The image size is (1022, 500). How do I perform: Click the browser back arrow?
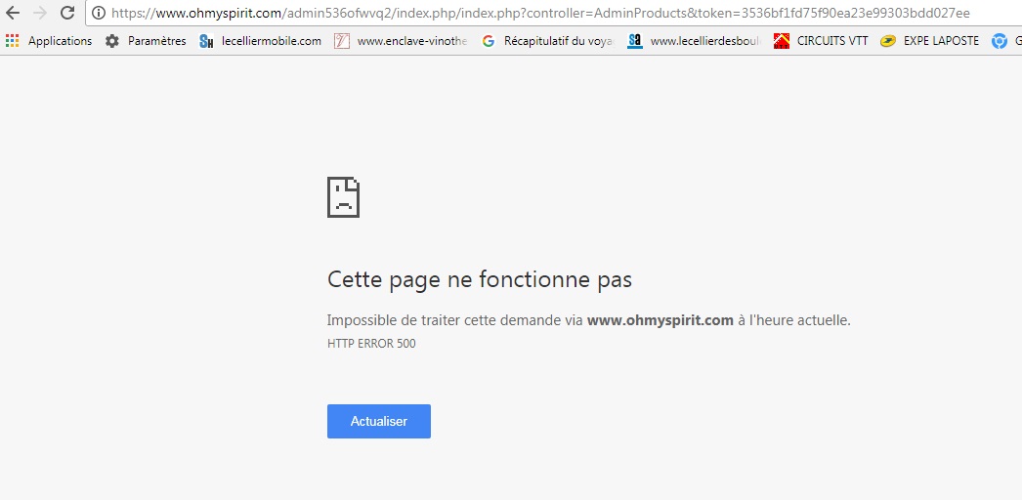(13, 13)
